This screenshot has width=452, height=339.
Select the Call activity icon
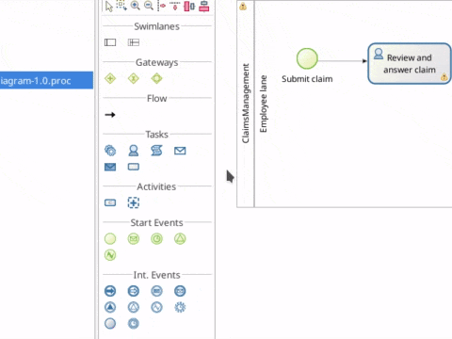point(110,202)
